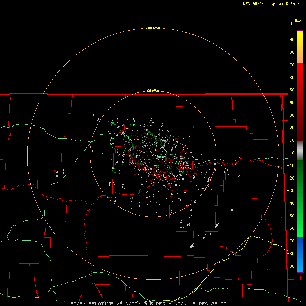
Task: Click the -80 scale label
Action: click(291, 254)
